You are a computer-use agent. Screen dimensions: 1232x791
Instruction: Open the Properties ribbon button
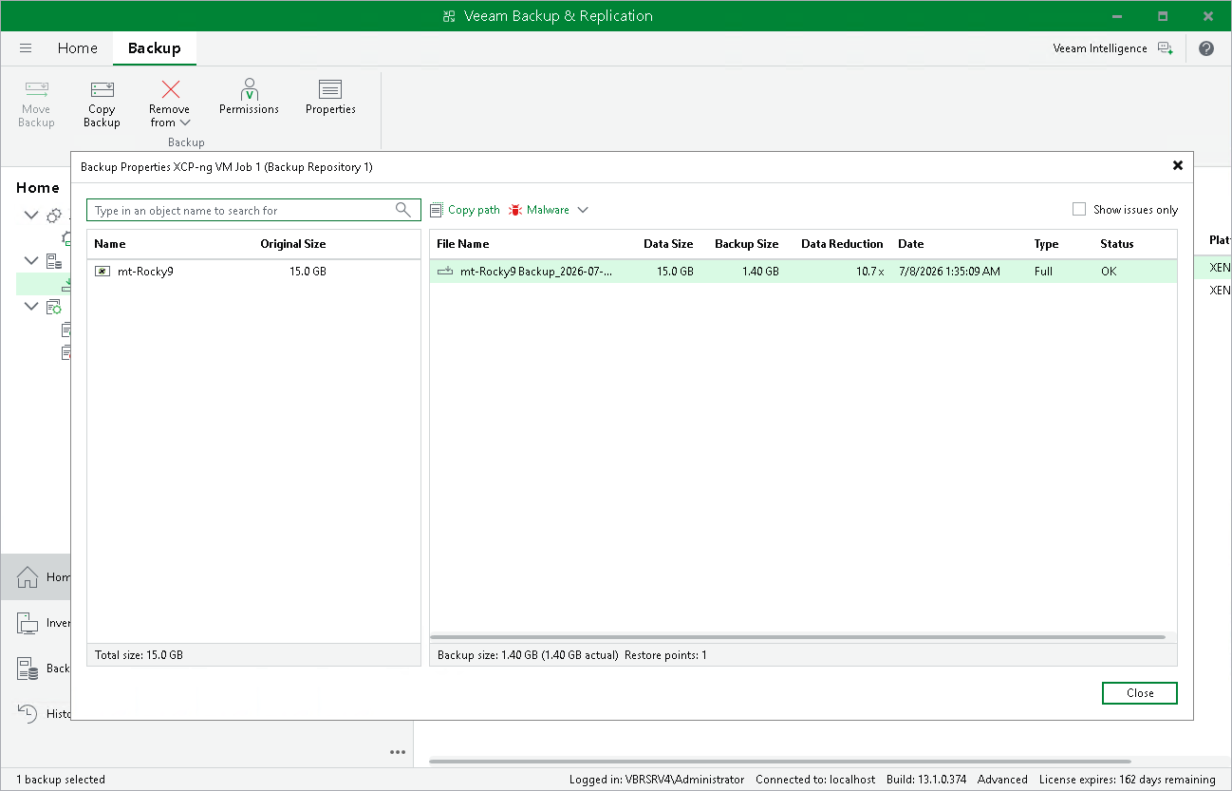point(330,98)
